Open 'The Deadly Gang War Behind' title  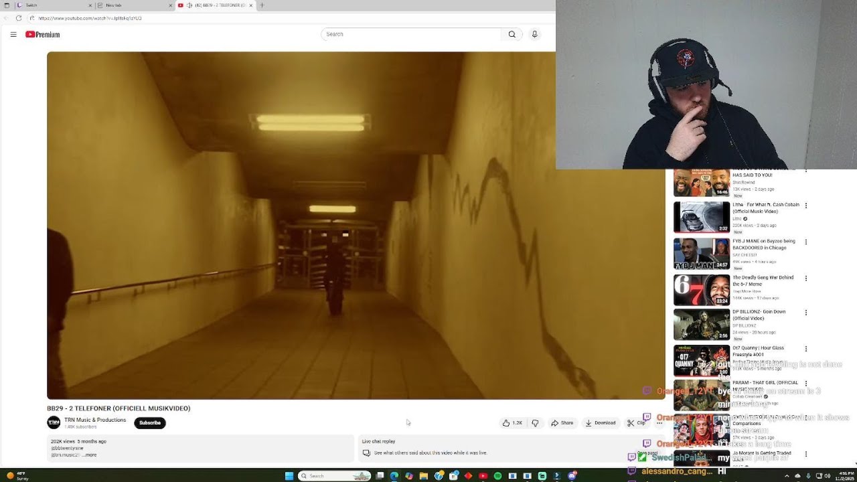pyautogui.click(x=763, y=280)
